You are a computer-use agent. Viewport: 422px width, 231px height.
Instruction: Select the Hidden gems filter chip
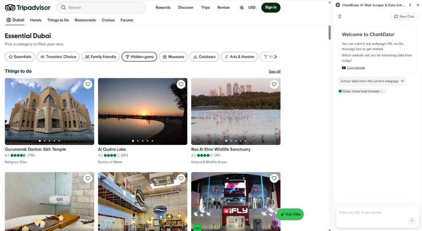click(x=139, y=57)
